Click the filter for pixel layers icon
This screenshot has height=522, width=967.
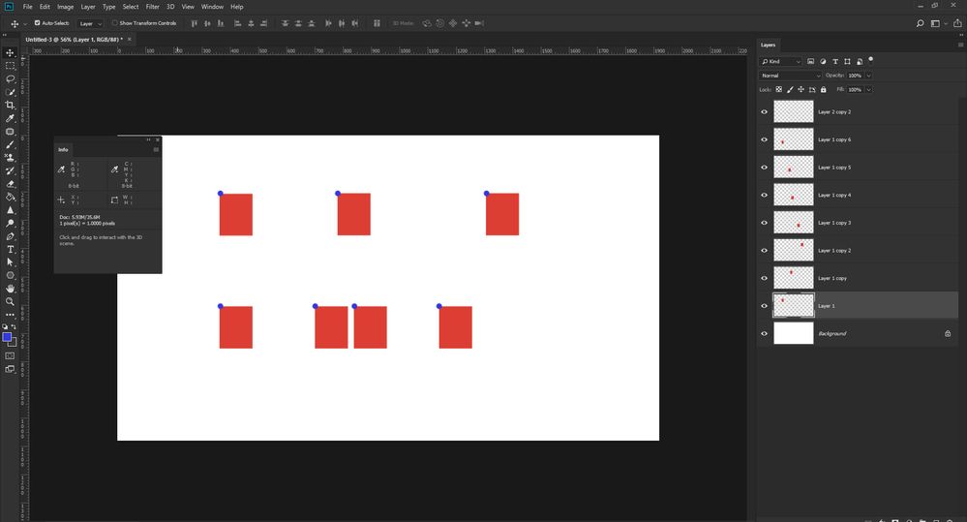pos(810,62)
